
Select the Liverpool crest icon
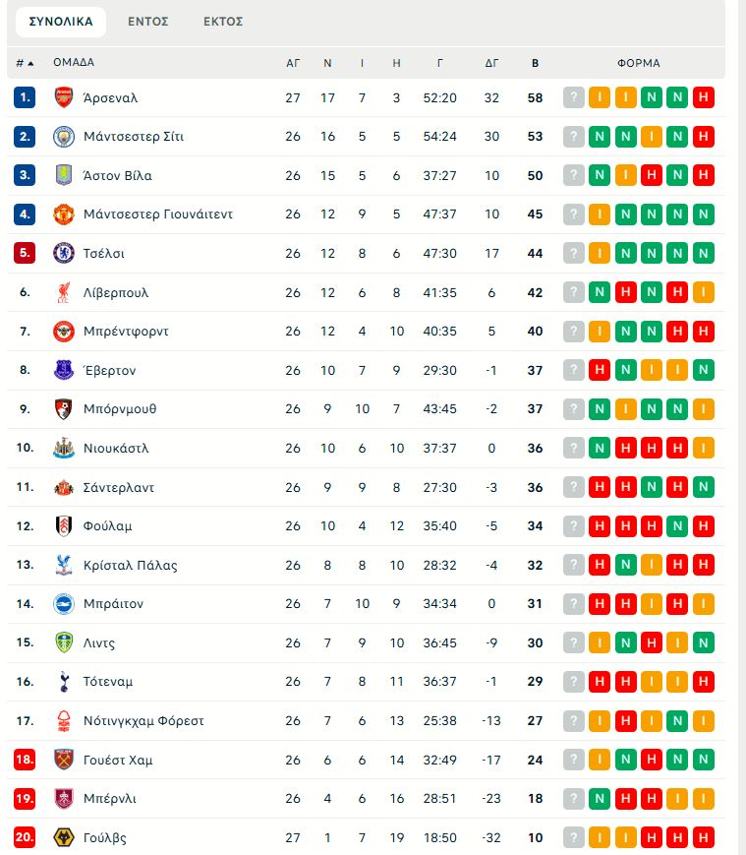pyautogui.click(x=62, y=291)
